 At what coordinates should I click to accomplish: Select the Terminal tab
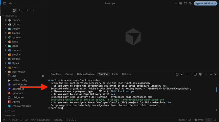click(x=103, y=74)
